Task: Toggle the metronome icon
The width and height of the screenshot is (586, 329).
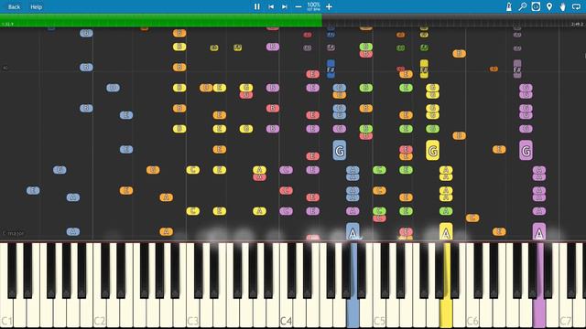Action: pos(509,6)
